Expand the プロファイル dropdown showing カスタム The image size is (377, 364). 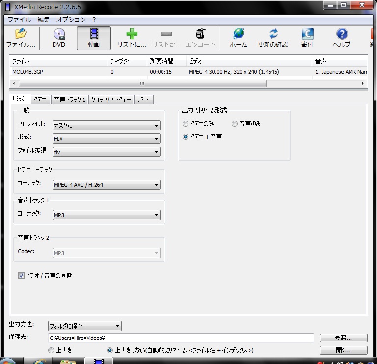107,126
